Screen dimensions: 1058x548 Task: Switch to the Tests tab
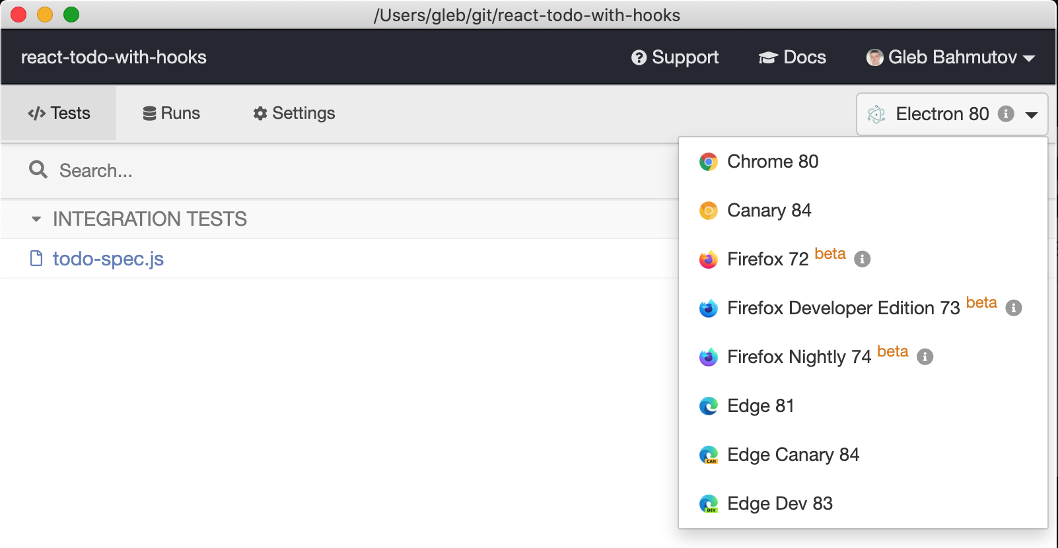pyautogui.click(x=59, y=113)
